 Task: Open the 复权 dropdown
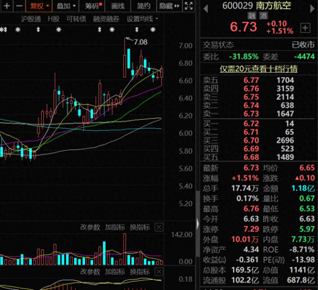click(39, 6)
